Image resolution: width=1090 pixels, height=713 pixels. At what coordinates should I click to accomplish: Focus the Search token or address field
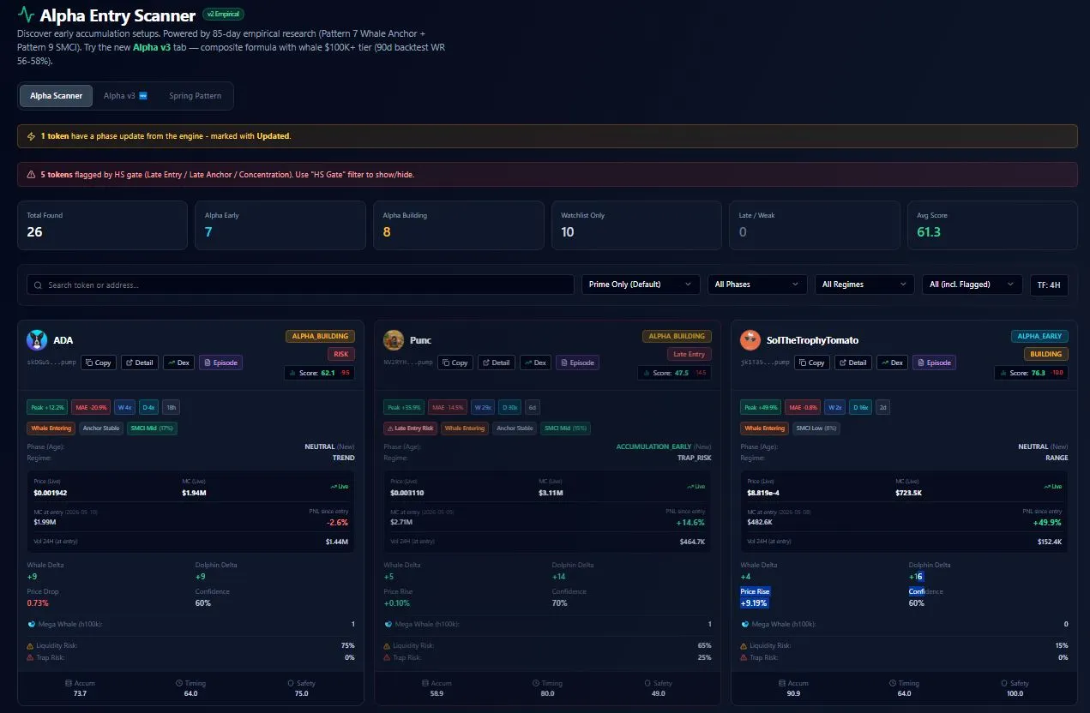(x=300, y=285)
